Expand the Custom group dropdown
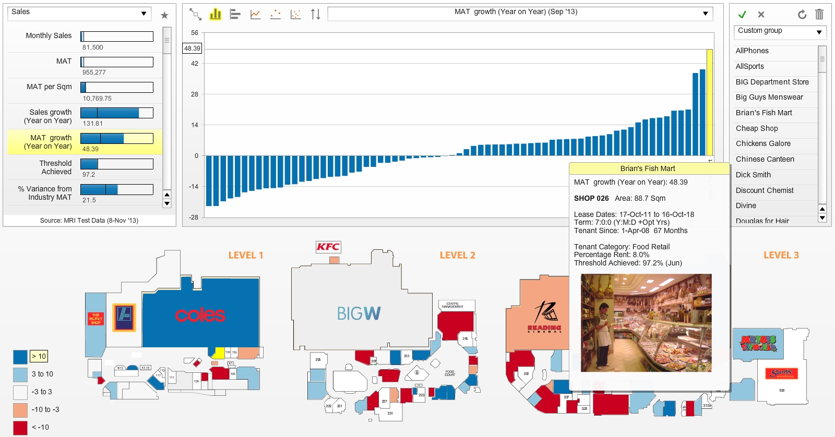The image size is (835, 437). 780,32
